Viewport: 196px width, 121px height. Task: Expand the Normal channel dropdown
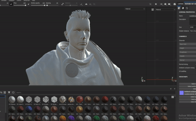[188, 60]
